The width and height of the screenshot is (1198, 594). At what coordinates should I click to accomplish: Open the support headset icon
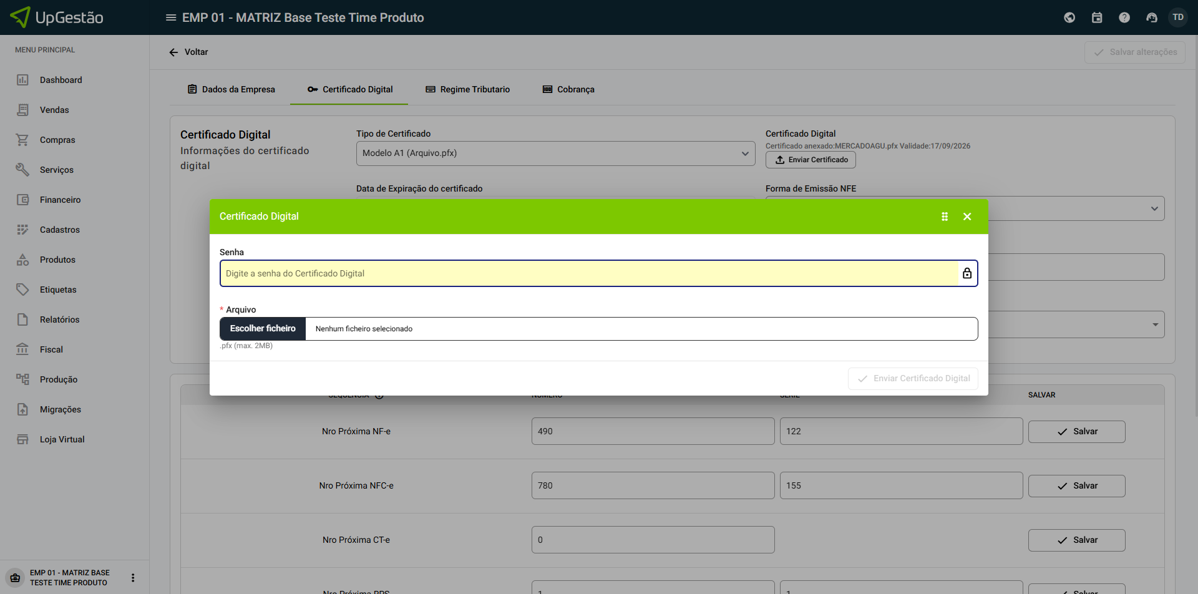click(x=1152, y=17)
